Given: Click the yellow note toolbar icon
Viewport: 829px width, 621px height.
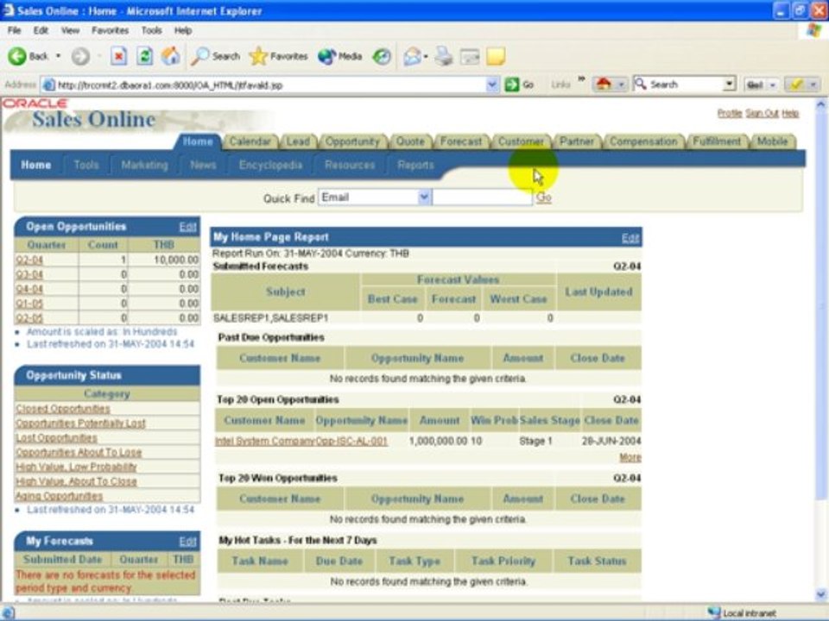Looking at the screenshot, I should click(x=496, y=56).
